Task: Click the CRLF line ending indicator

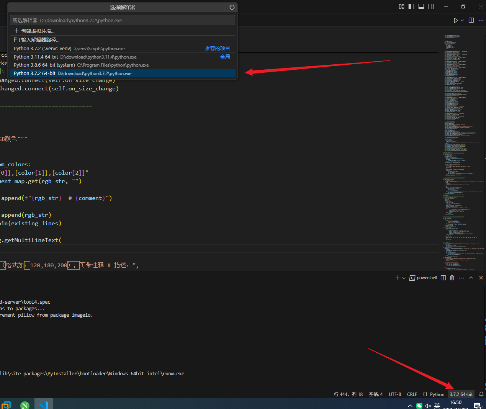Action: (412, 394)
